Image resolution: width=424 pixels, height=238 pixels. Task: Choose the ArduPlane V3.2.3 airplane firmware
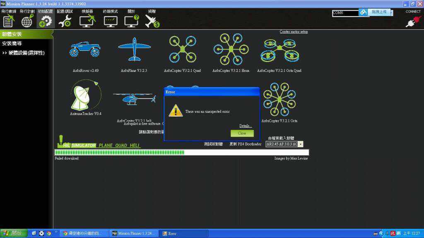134,50
